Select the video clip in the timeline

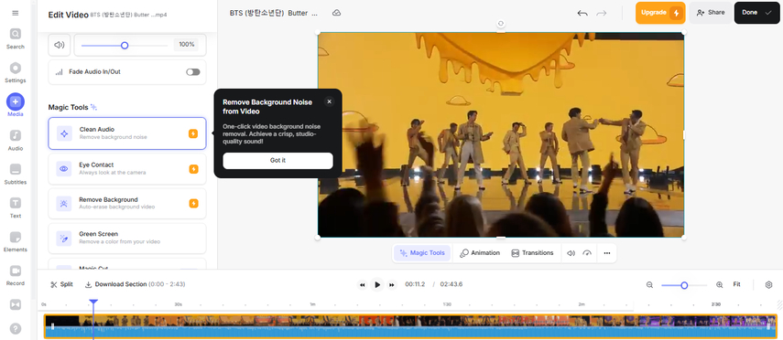click(410, 326)
